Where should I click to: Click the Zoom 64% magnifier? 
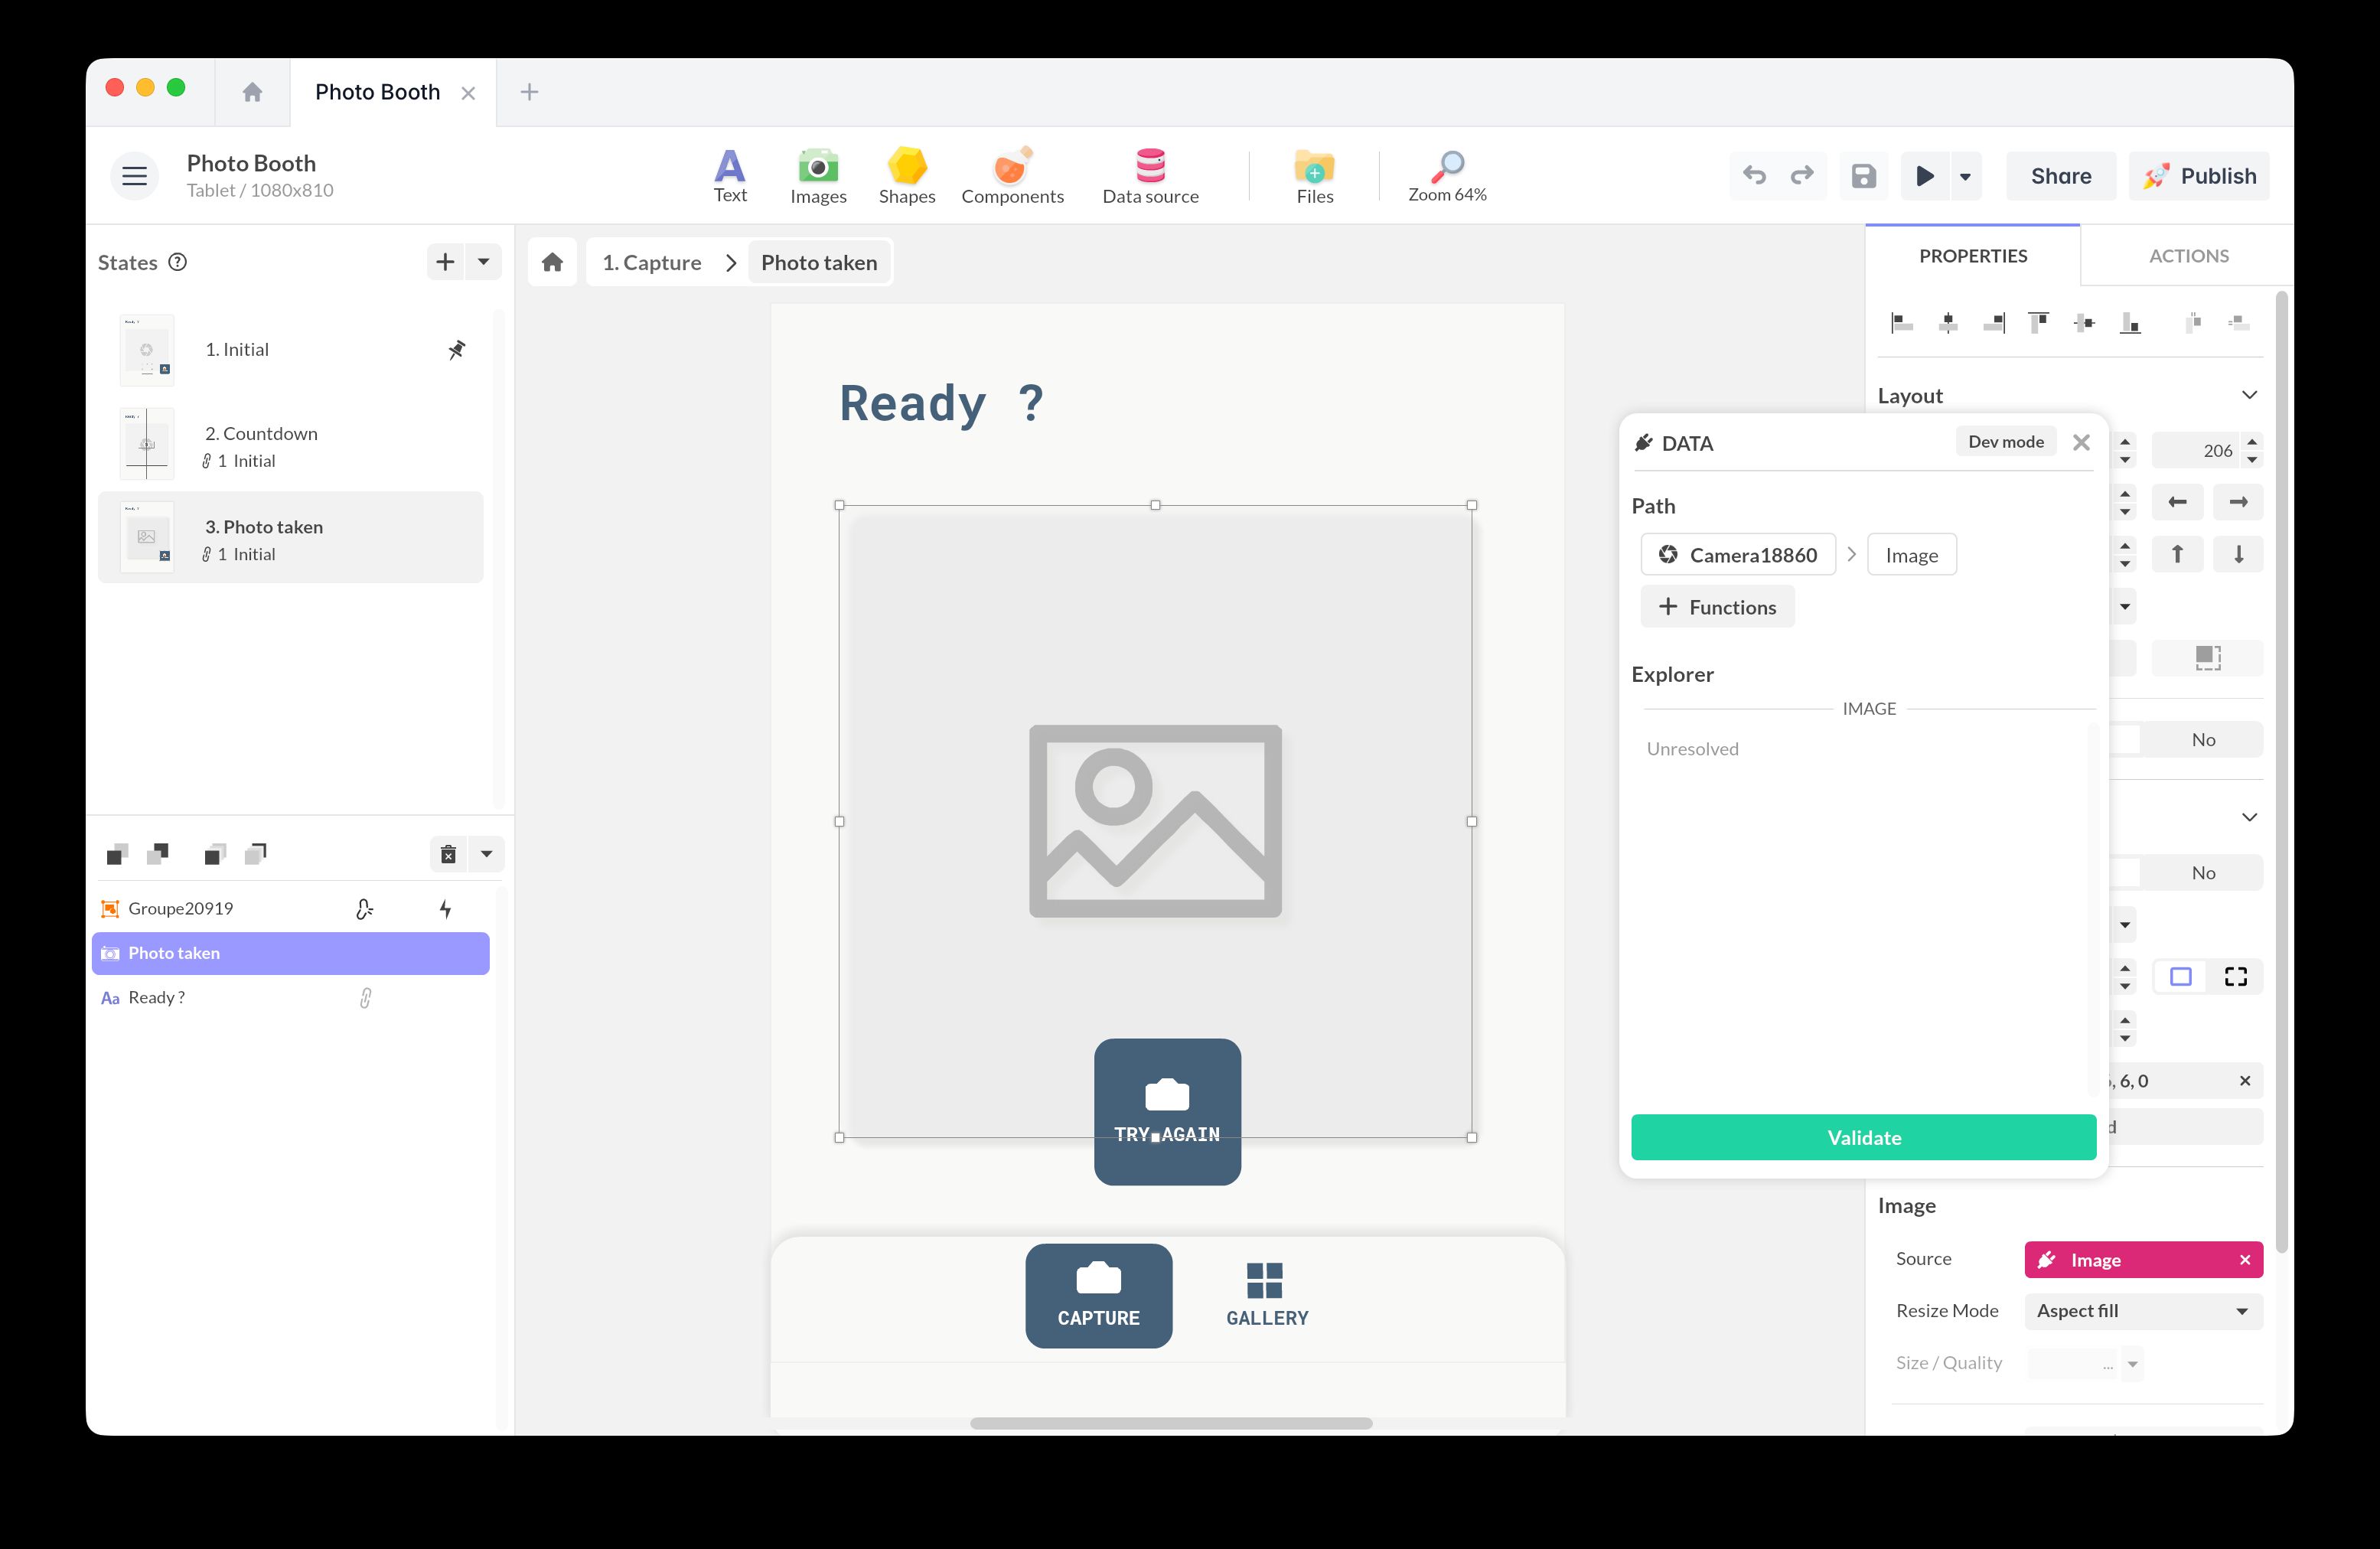pos(1447,176)
